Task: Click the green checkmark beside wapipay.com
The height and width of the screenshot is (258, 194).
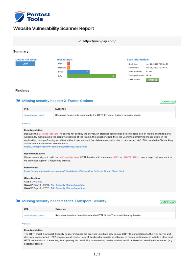Action: point(80,41)
